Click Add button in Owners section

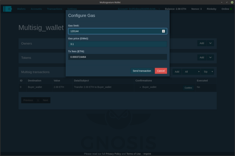point(202,43)
